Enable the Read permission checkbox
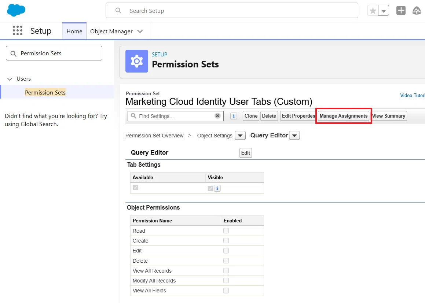Viewport: 425px width, 303px height. coord(226,231)
